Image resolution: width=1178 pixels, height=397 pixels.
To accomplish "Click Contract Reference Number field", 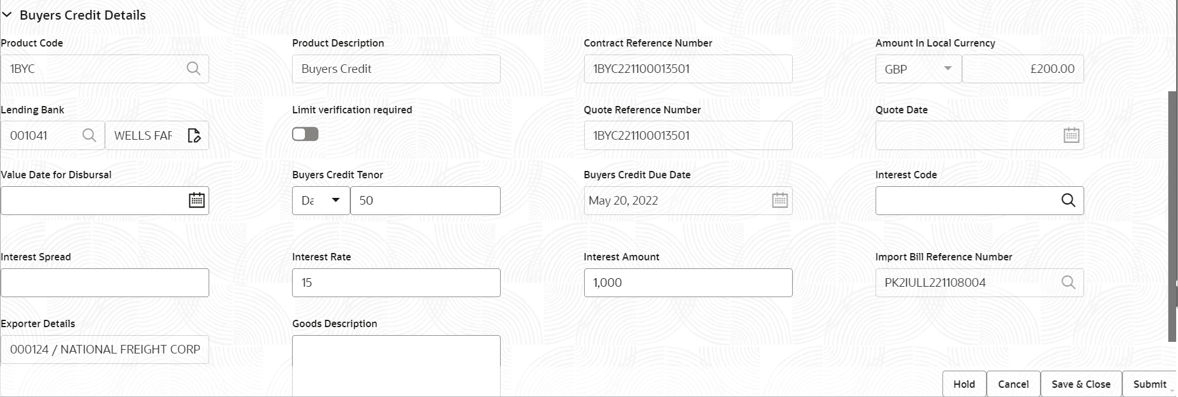I will pos(688,69).
